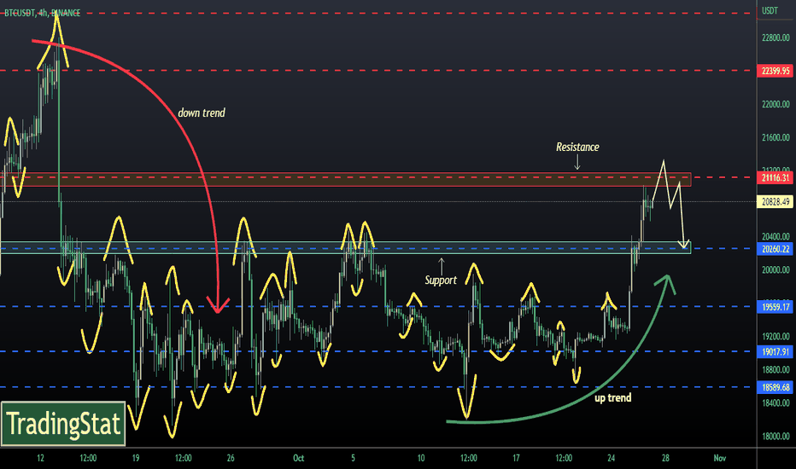The image size is (796, 469).
Task: Click date '10' on the time axis
Action: pos(421,458)
